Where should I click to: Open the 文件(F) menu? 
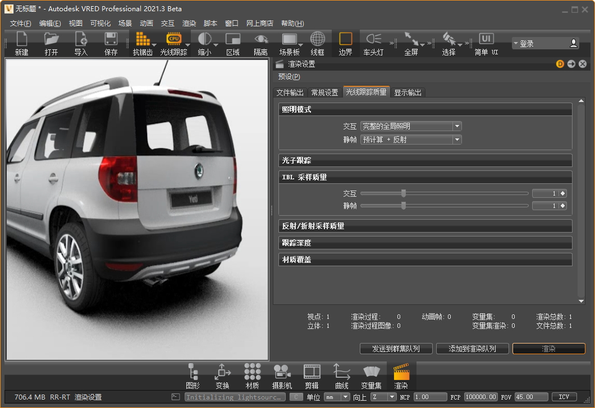tap(21, 24)
